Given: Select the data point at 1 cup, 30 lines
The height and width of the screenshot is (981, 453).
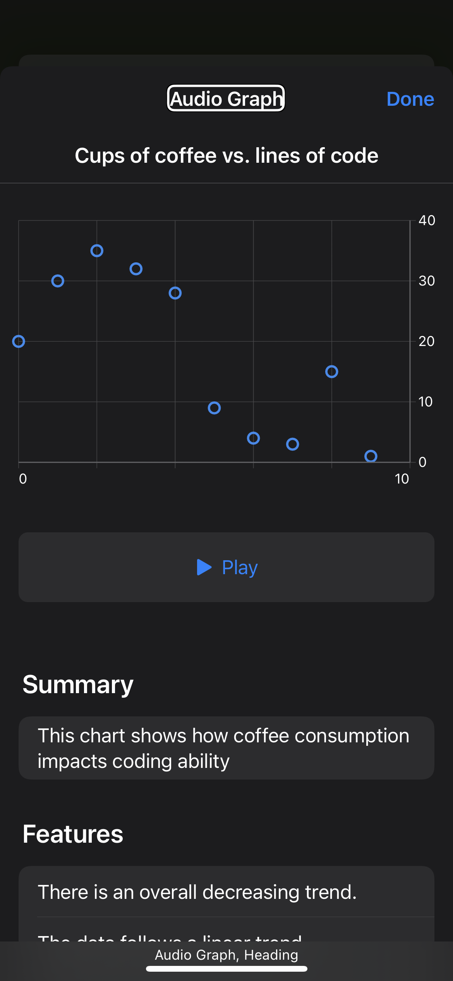Looking at the screenshot, I should click(x=58, y=281).
